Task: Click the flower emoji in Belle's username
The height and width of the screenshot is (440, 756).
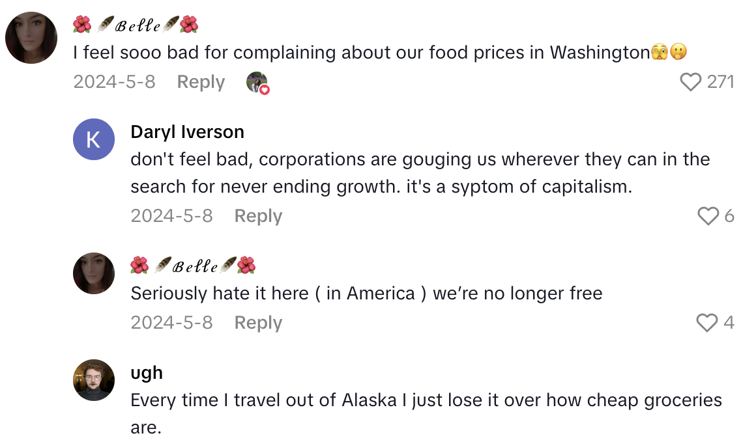Action: point(82,24)
